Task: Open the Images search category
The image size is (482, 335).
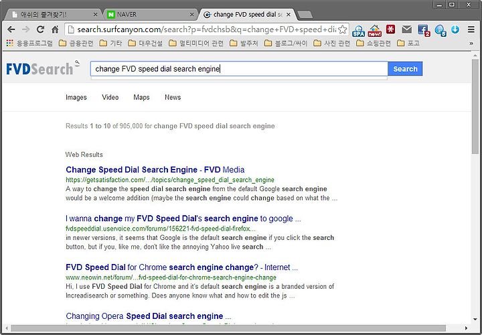Action: tap(76, 97)
